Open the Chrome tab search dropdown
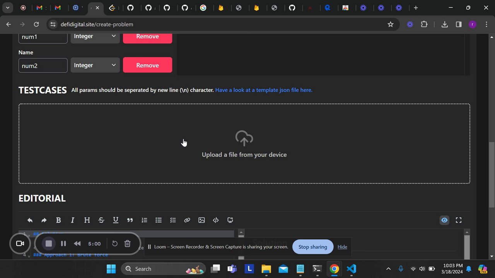Image resolution: width=495 pixels, height=278 pixels. (7, 8)
